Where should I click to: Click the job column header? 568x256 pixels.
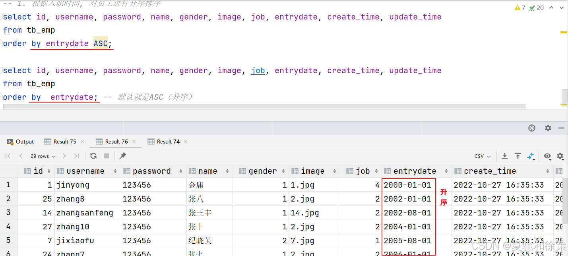pos(361,171)
